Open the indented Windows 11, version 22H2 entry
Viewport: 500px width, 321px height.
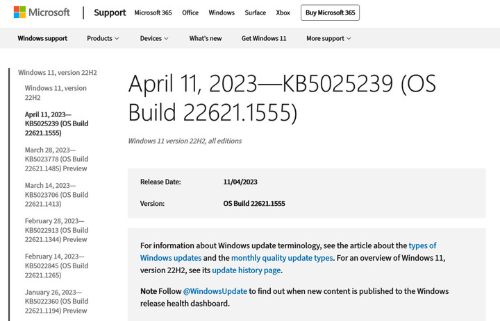(56, 93)
